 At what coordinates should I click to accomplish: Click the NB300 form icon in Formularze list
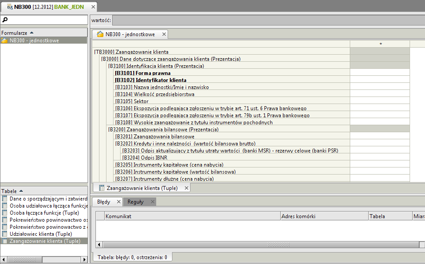(x=4, y=41)
